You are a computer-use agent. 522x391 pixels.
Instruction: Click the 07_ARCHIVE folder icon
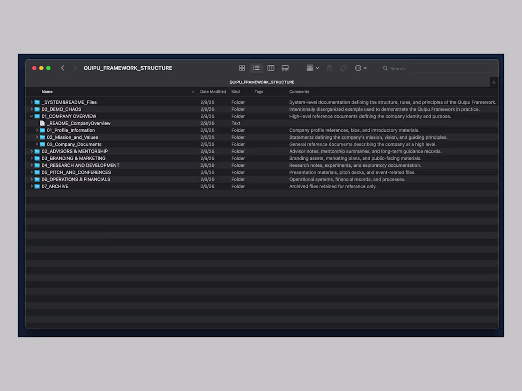tap(37, 186)
